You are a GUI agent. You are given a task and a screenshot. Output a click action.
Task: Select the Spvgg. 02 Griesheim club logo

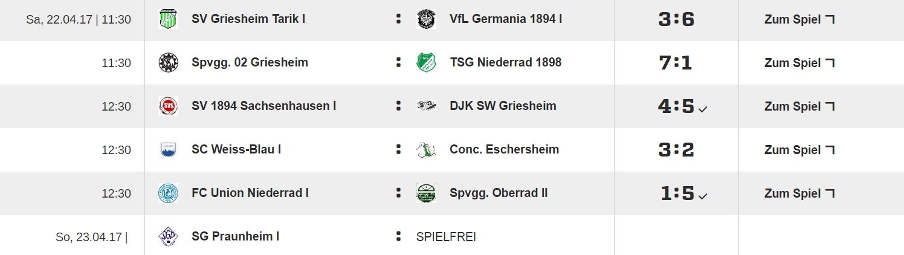tap(168, 63)
